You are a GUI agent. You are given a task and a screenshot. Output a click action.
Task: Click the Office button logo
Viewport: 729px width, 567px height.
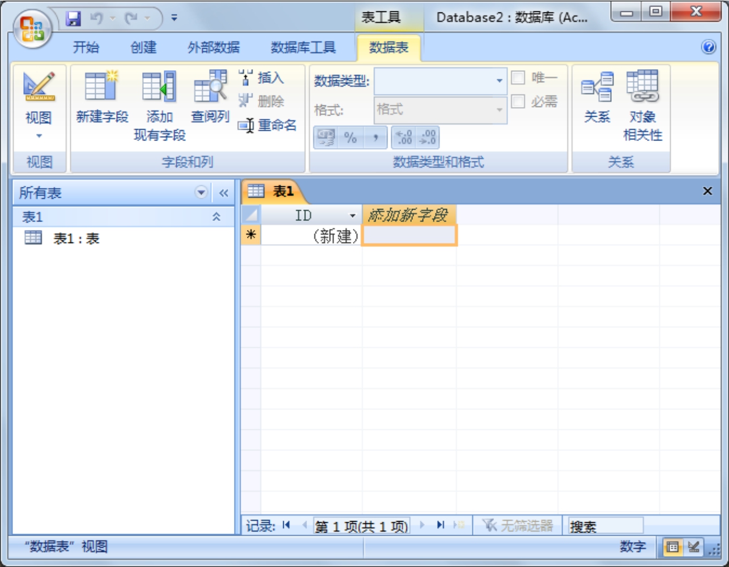point(32,28)
